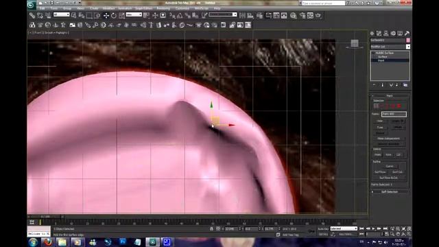Switch to the Display command panel tab
The height and width of the screenshot is (247, 439).
400,34
